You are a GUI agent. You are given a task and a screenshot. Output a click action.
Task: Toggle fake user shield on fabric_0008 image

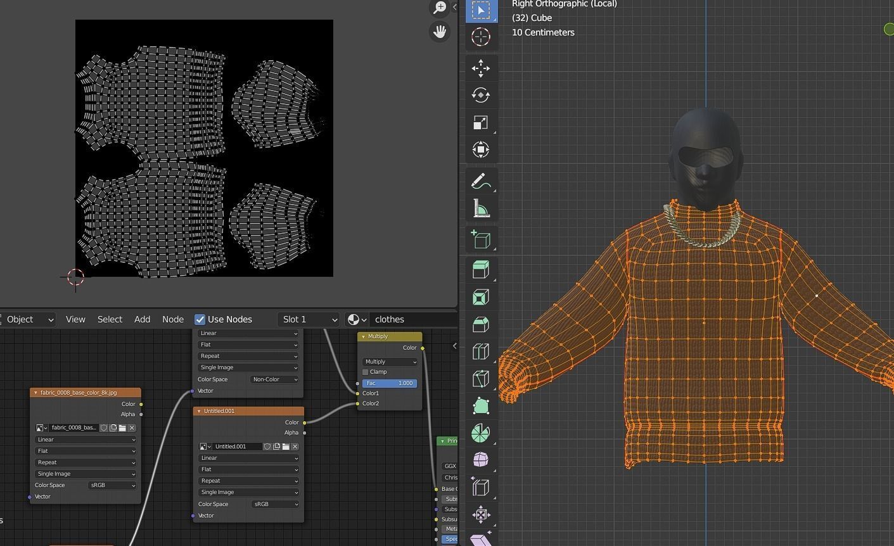pos(104,428)
